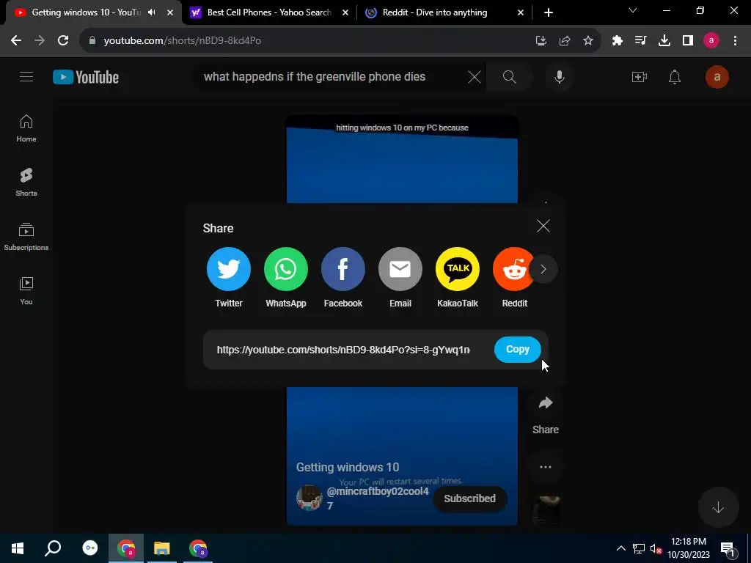
Task: Click the address bar URL
Action: 182,41
